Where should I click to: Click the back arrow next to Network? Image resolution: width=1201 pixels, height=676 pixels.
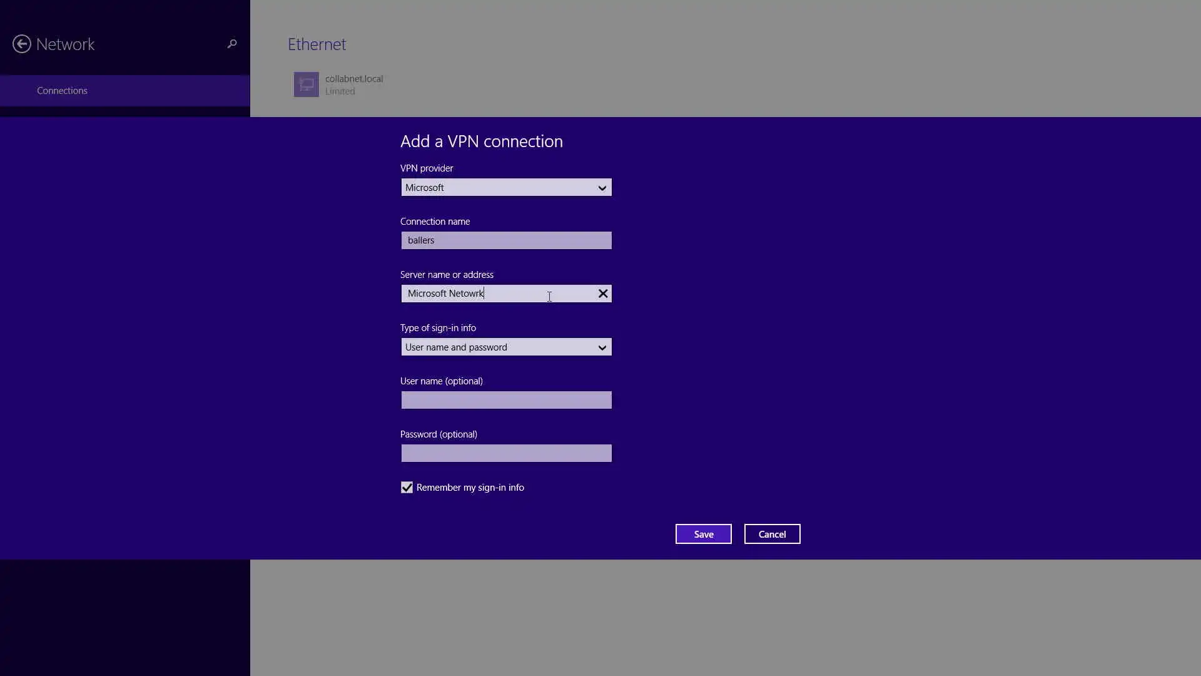[x=22, y=44]
